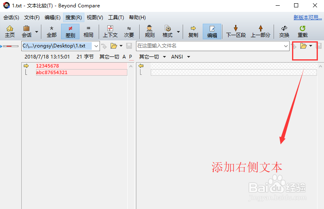The image size is (324, 209).
Task: Open the 文件(F) menu
Action: (32, 18)
